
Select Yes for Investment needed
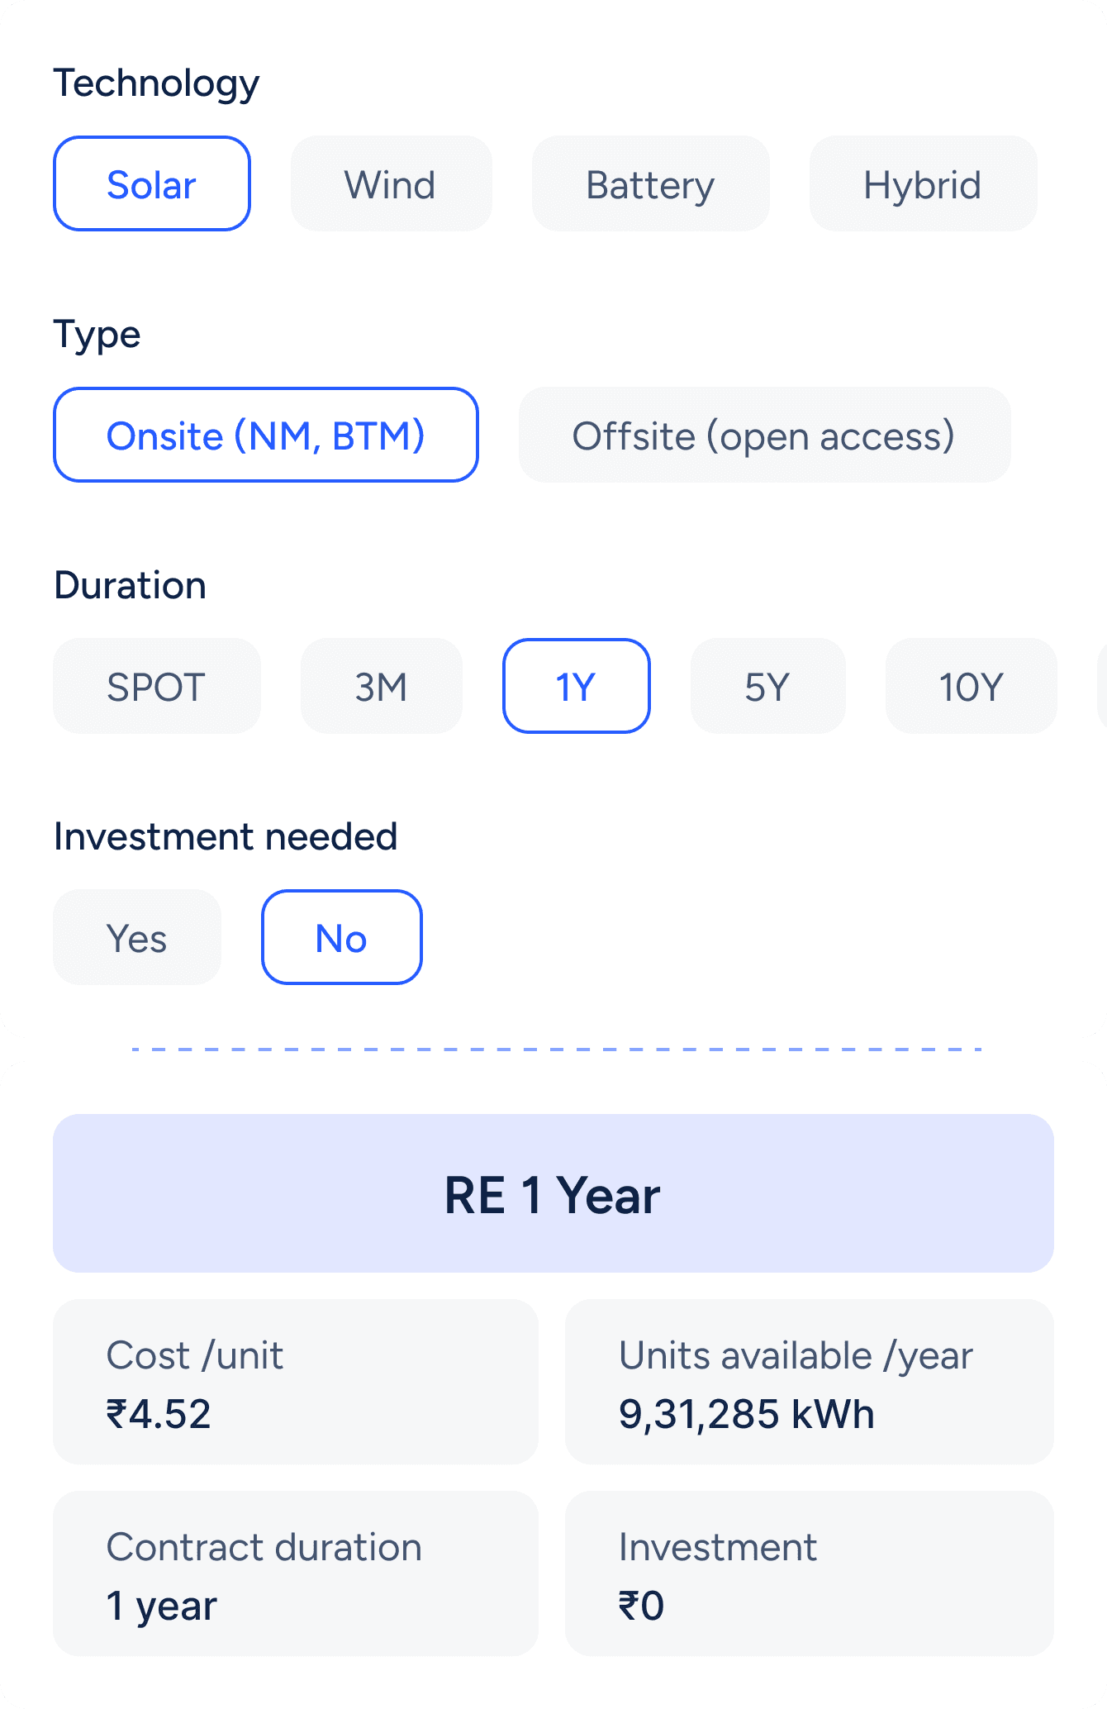click(x=137, y=937)
